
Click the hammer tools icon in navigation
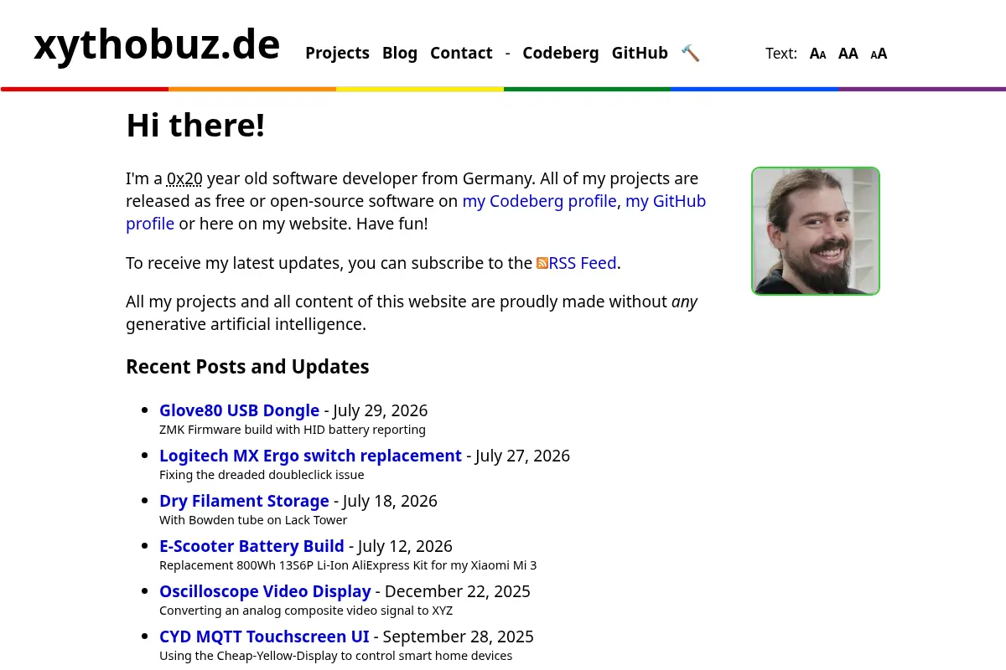click(x=690, y=53)
